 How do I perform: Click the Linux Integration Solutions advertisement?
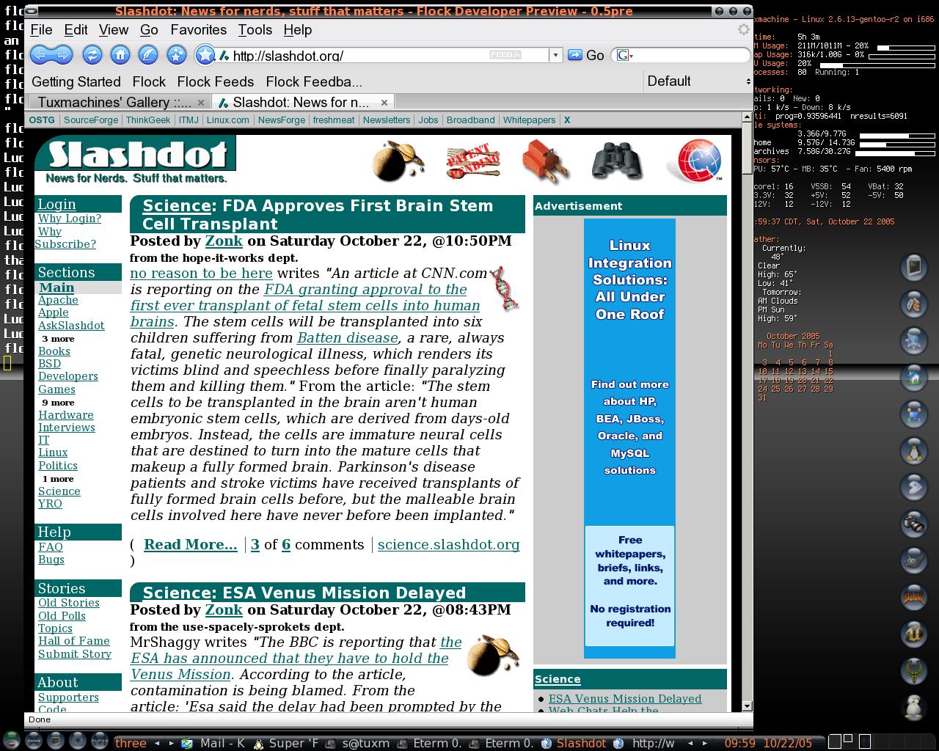pos(629,439)
